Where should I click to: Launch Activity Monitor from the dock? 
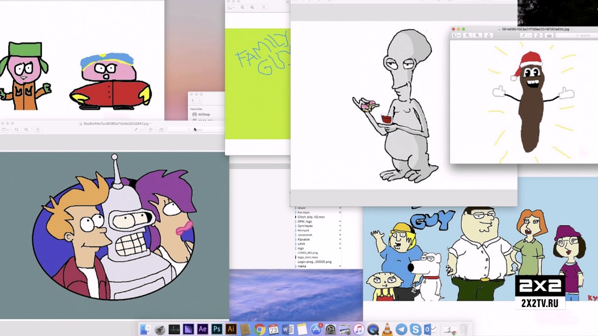point(174,329)
